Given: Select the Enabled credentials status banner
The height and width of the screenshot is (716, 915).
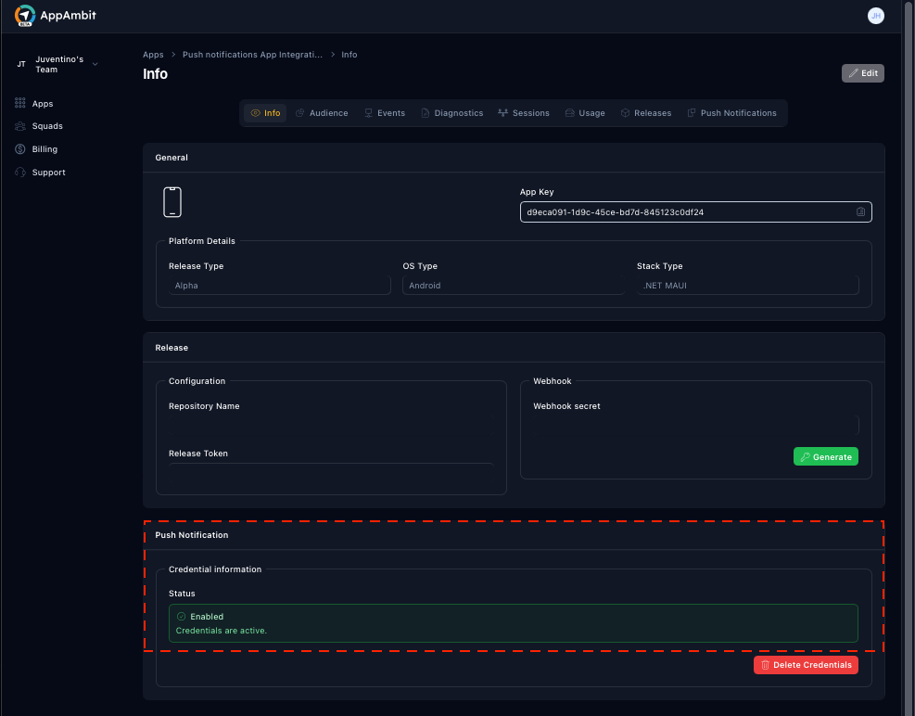Looking at the screenshot, I should pyautogui.click(x=513, y=622).
